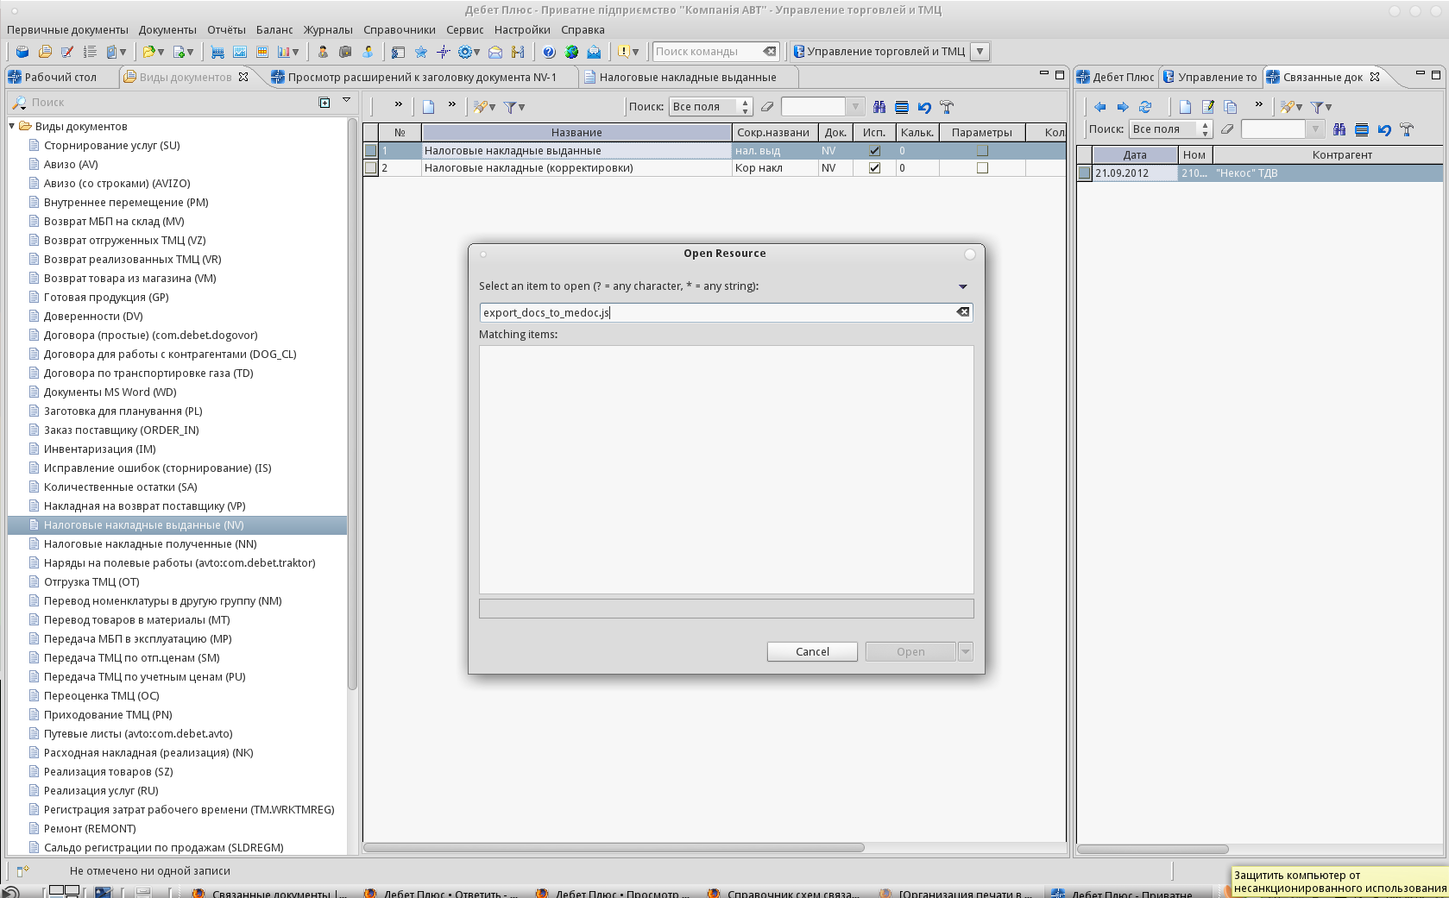Click the blue database icon in the main toolbar
1449x898 pixels.
point(22,52)
